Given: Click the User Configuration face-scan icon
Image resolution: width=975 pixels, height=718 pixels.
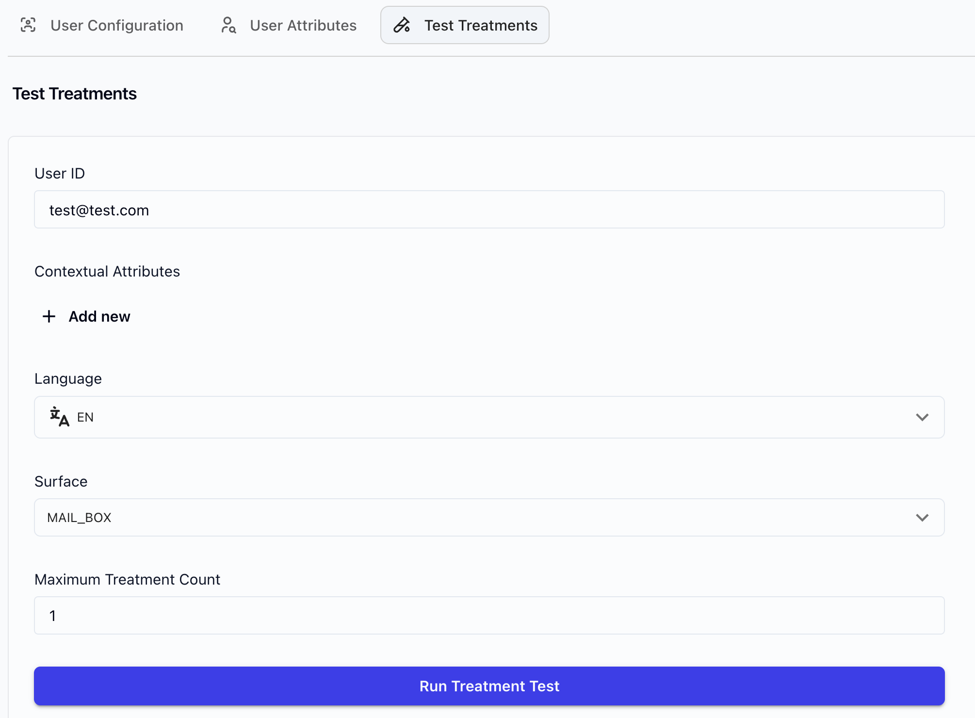Looking at the screenshot, I should coord(29,25).
